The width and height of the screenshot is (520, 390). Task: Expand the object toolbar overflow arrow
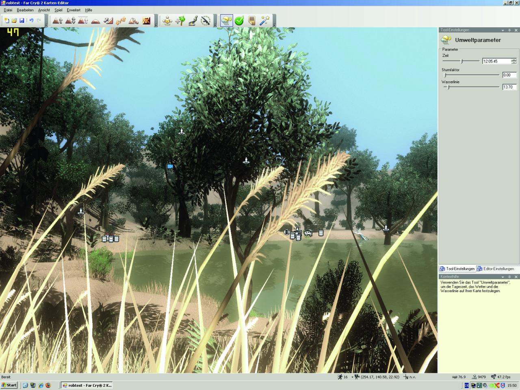[x=215, y=24]
